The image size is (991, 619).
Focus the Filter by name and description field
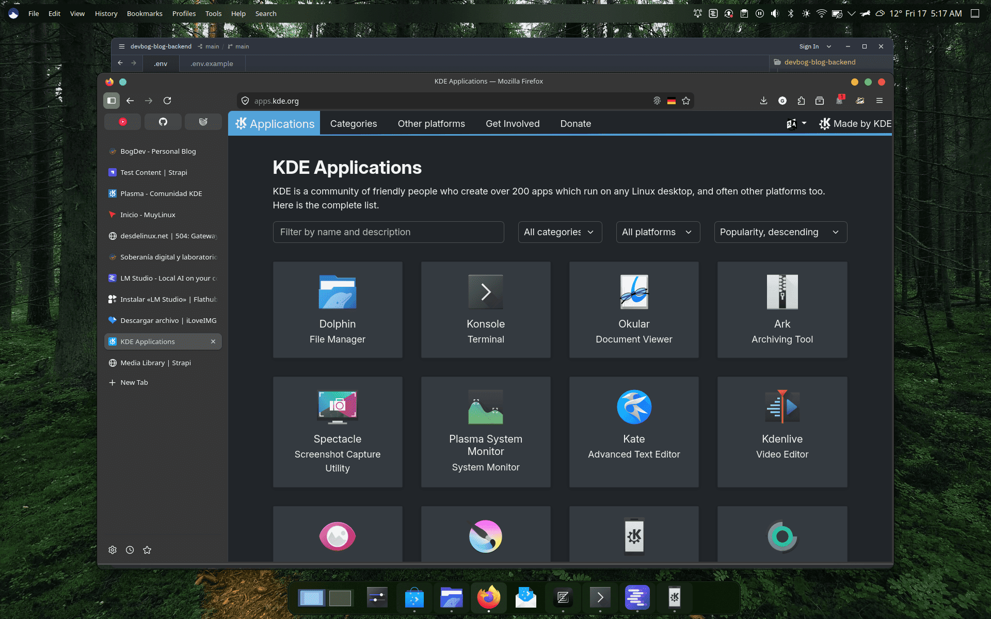[x=389, y=232]
